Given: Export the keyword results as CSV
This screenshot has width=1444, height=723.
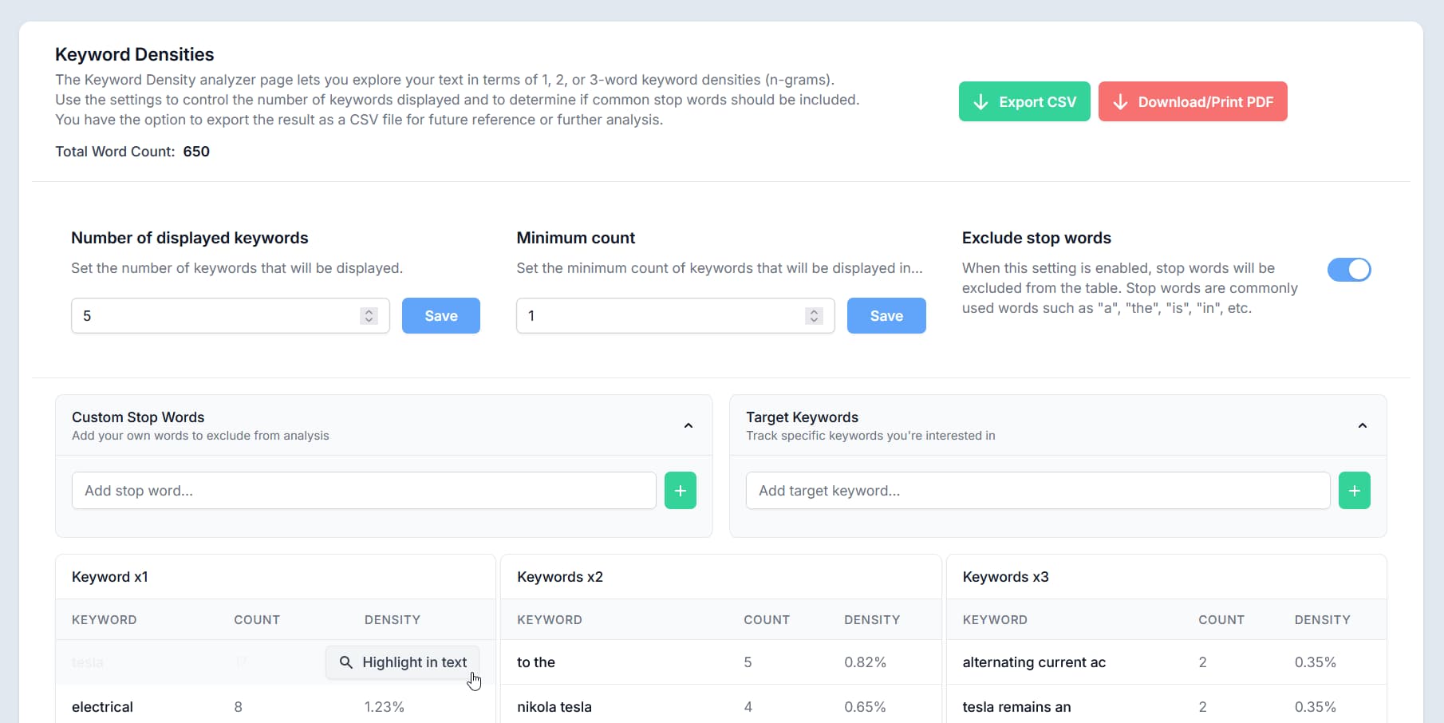Looking at the screenshot, I should (1024, 101).
